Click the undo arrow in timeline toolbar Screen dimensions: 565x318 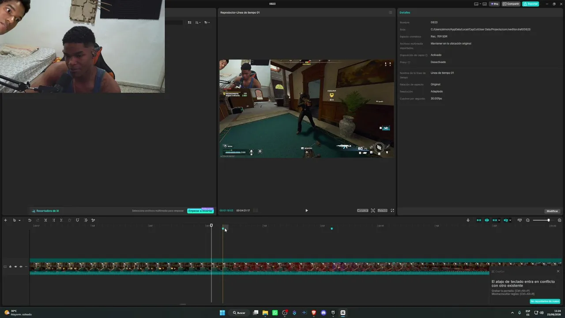click(30, 220)
